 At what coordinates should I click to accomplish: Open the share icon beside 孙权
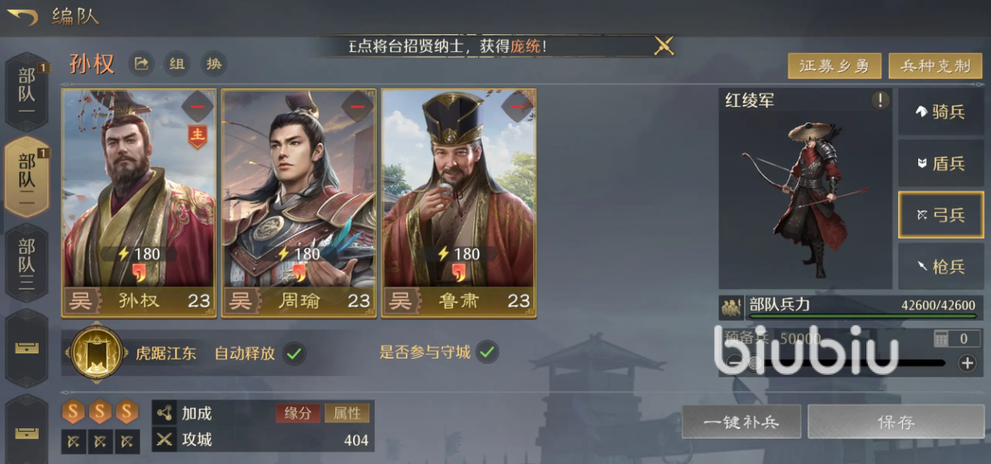pos(142,64)
